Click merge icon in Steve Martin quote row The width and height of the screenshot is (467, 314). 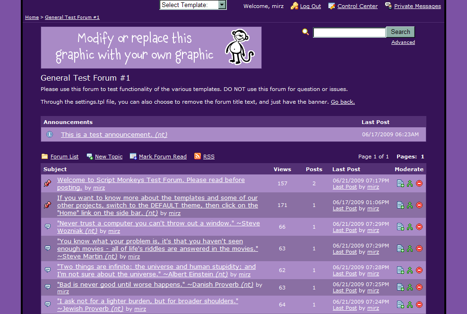(410, 248)
